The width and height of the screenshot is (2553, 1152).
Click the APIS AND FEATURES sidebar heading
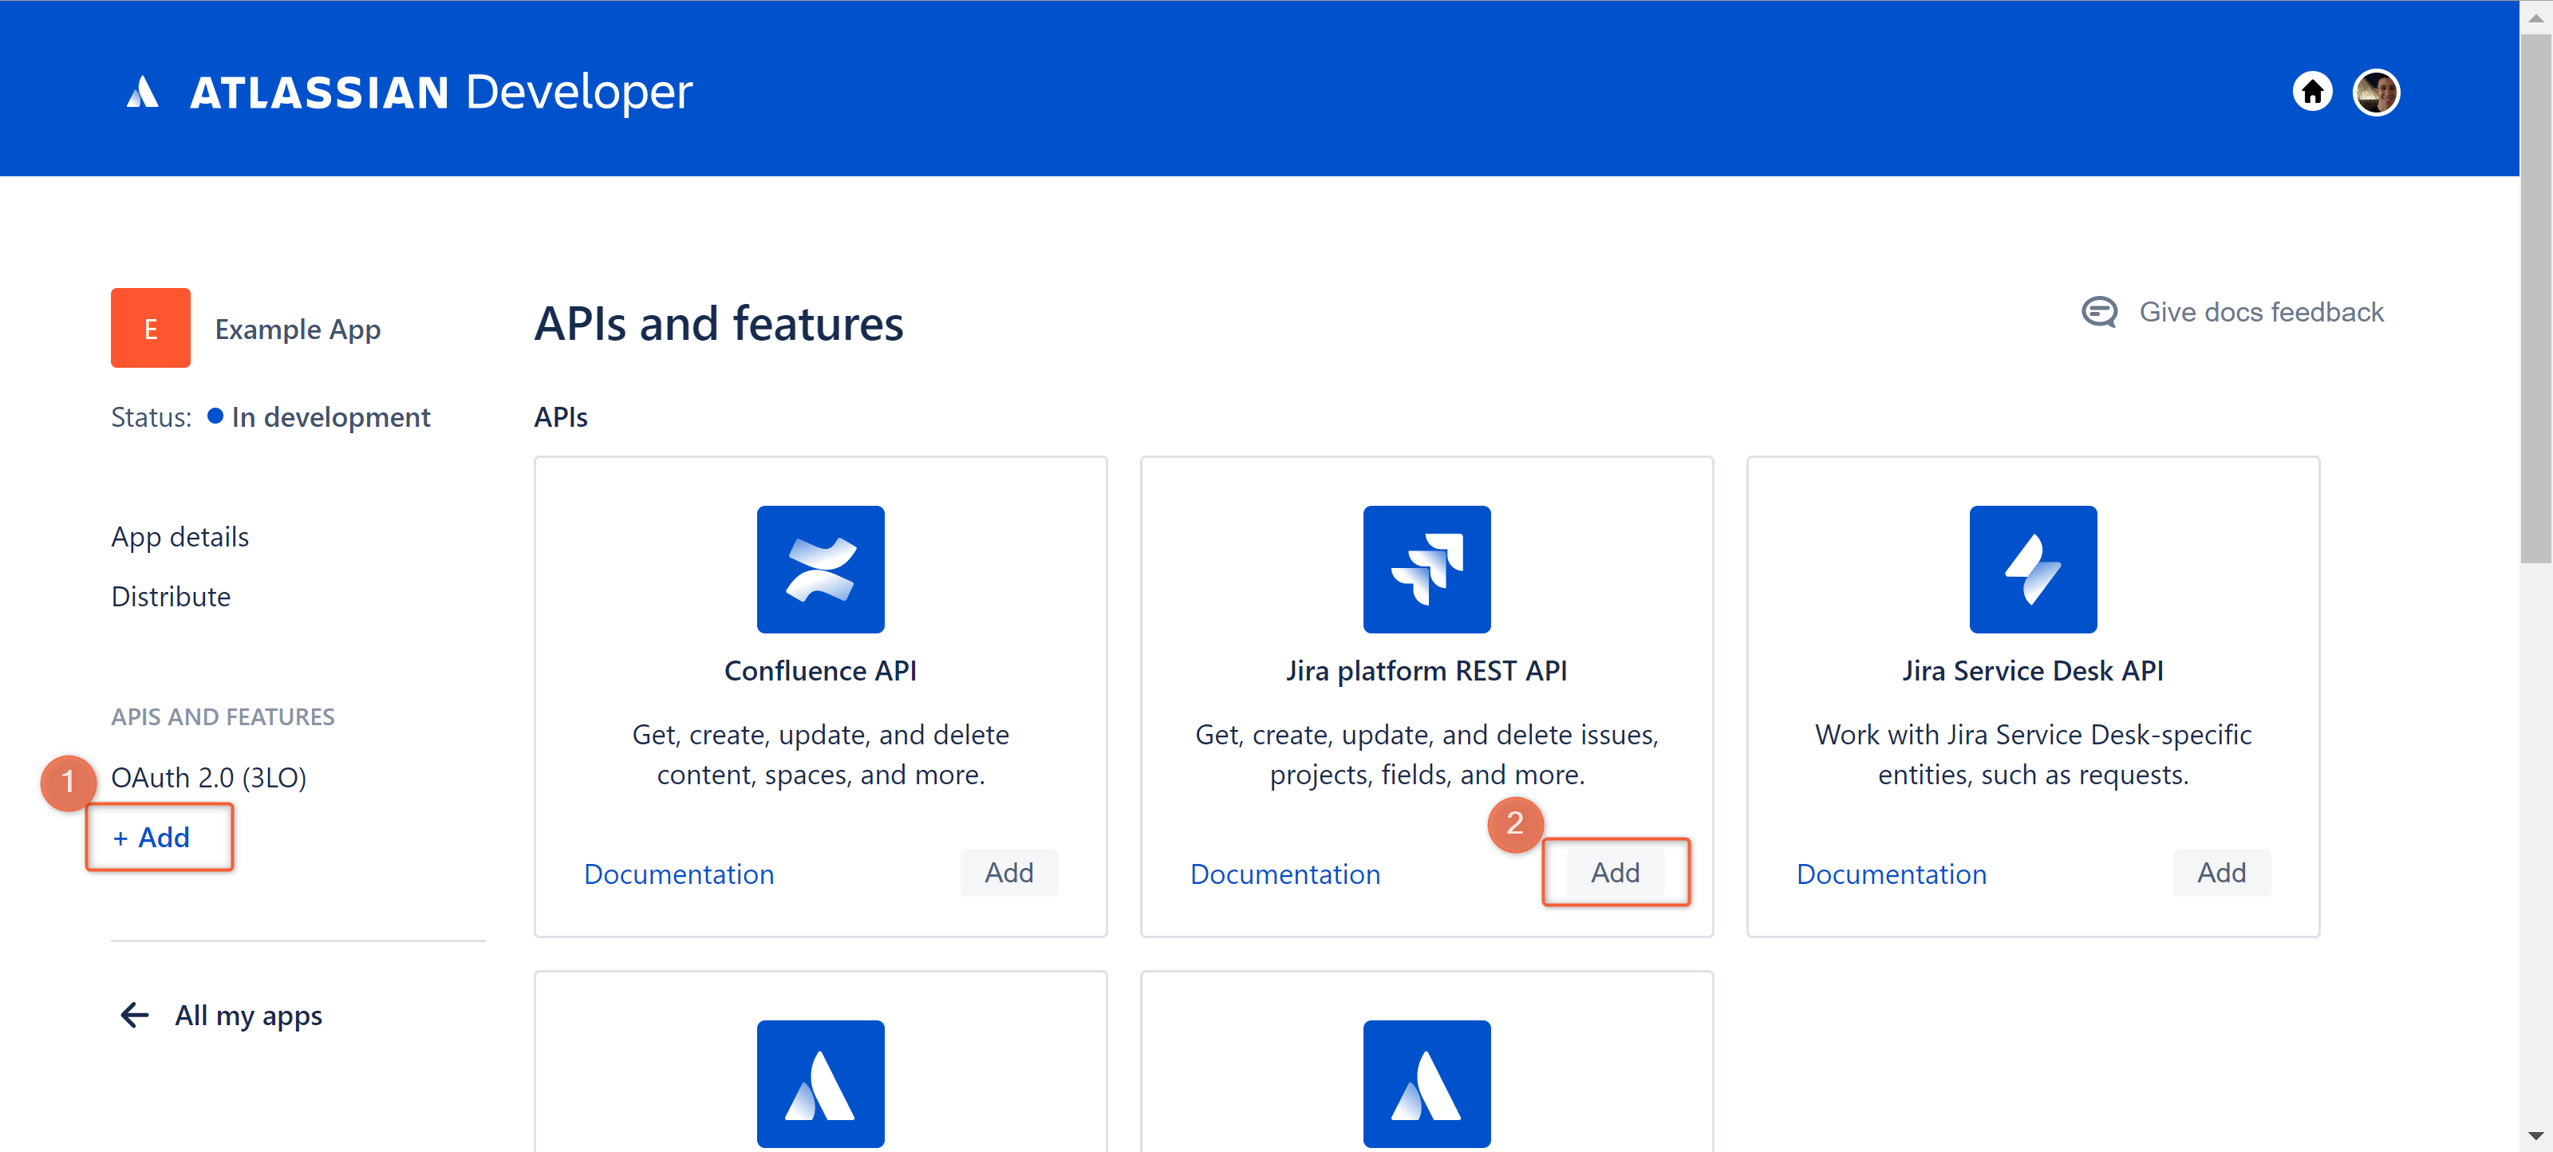click(223, 716)
